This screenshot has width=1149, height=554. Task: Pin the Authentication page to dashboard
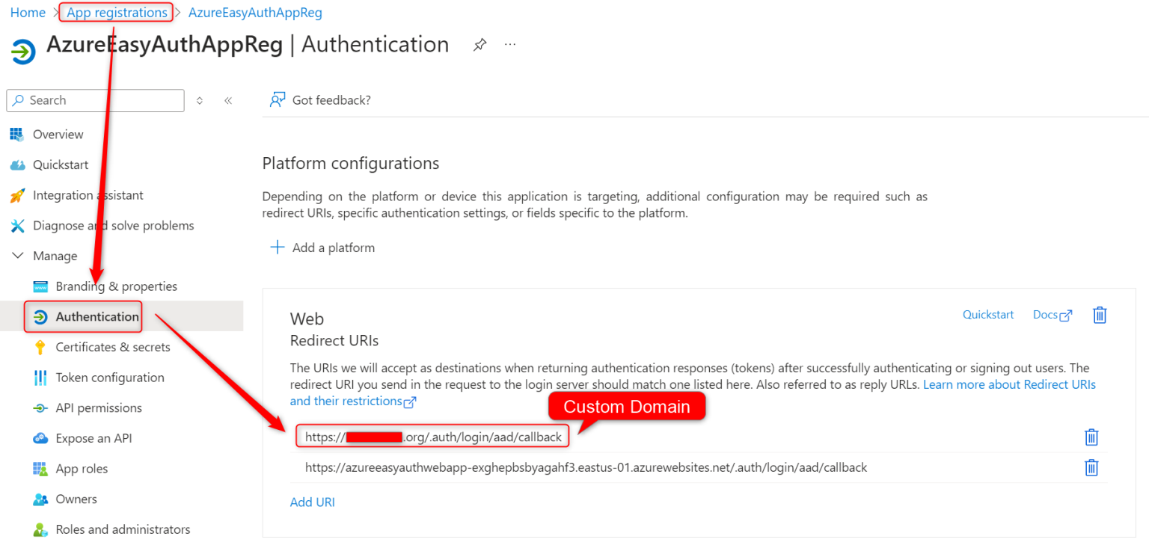point(479,44)
